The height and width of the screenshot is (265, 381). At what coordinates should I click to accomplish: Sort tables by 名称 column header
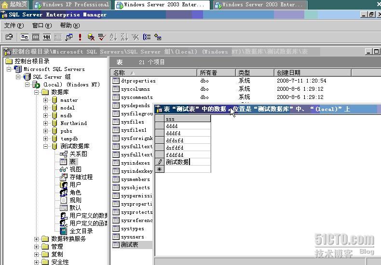(x=153, y=73)
